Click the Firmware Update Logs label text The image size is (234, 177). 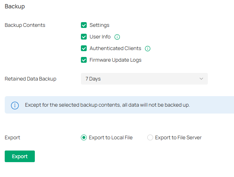tap(115, 60)
